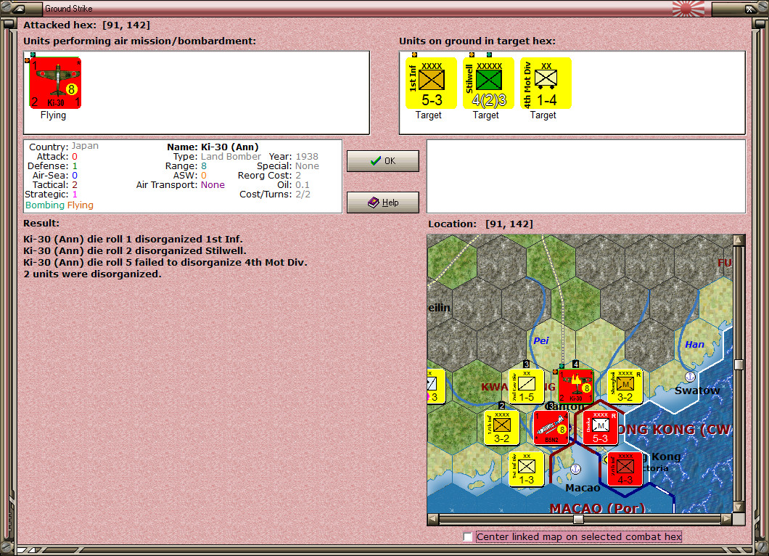Click '2 units were disorganized' summary line
Image resolution: width=769 pixels, height=556 pixels.
(92, 274)
